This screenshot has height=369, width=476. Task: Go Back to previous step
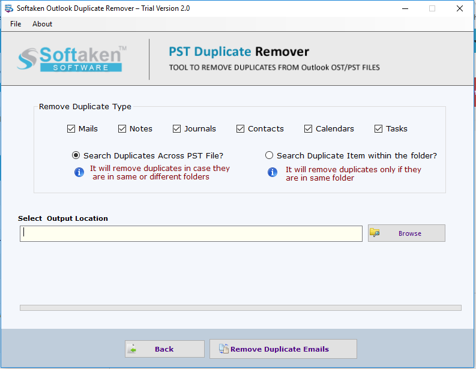click(164, 349)
